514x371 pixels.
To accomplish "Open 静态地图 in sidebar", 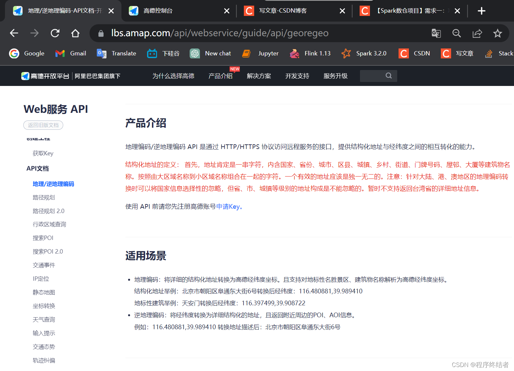I will pos(44,292).
